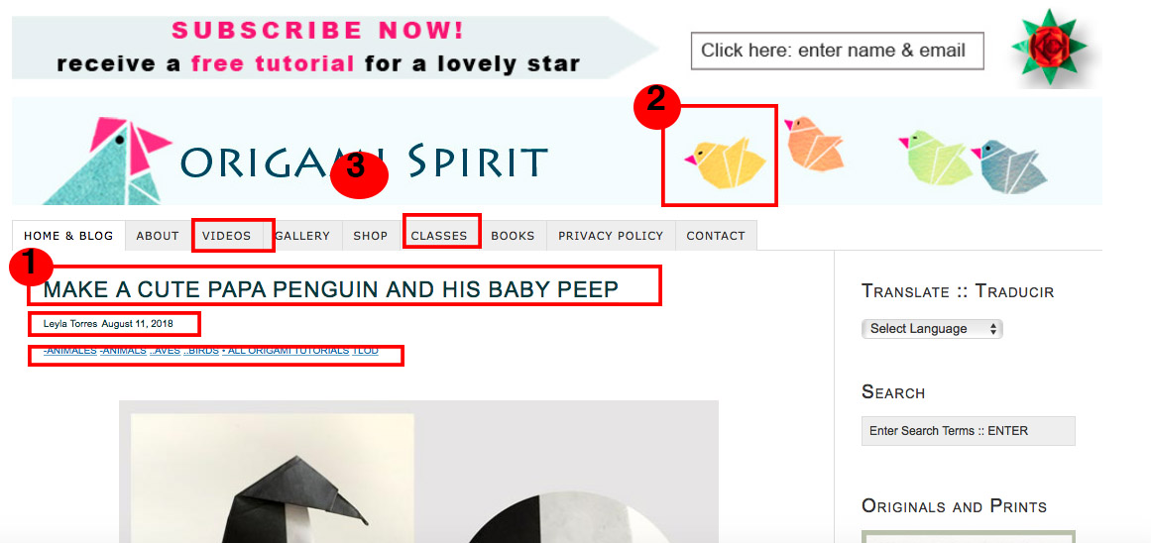The height and width of the screenshot is (543, 1151).
Task: Go to the Gallery tab
Action: click(x=302, y=236)
